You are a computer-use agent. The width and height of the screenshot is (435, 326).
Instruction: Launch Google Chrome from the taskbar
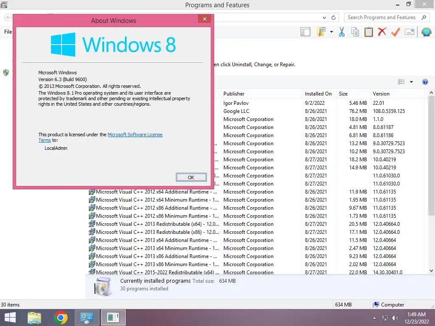(x=61, y=318)
